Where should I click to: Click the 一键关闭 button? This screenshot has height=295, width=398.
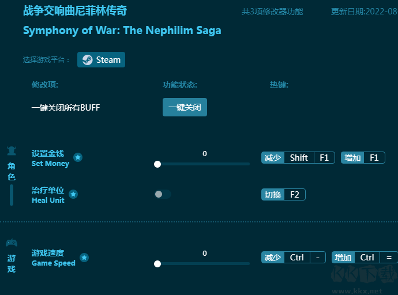pyautogui.click(x=185, y=107)
